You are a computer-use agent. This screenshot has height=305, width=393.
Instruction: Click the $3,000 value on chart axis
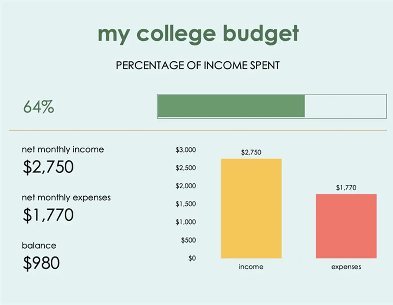point(185,150)
